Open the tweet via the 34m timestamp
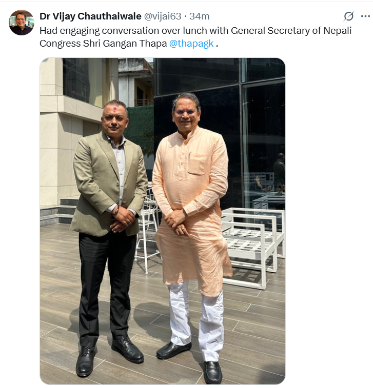 point(200,16)
